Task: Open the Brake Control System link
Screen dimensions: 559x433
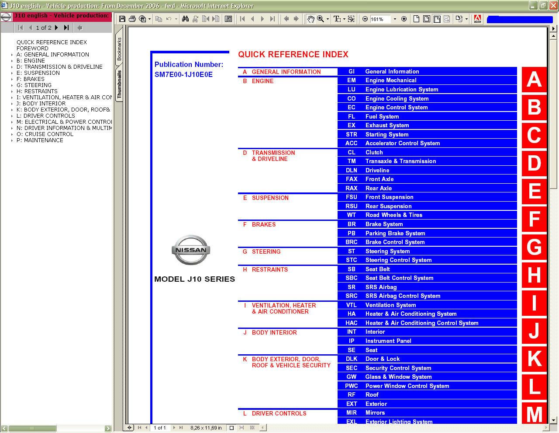Action: tap(395, 242)
